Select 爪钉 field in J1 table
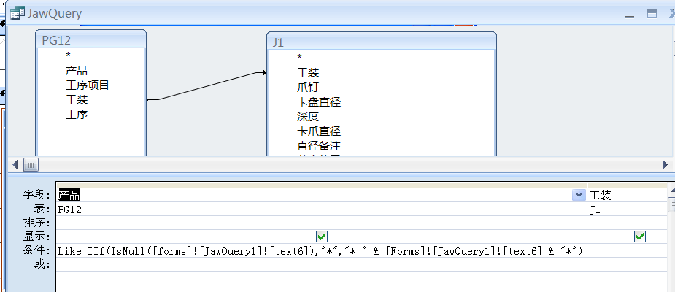 click(x=307, y=88)
